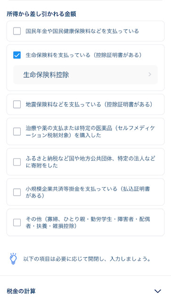Uncheck the 生命保険料を支払っている checkbox
Viewport: 171px width, 301px height.
point(17,55)
